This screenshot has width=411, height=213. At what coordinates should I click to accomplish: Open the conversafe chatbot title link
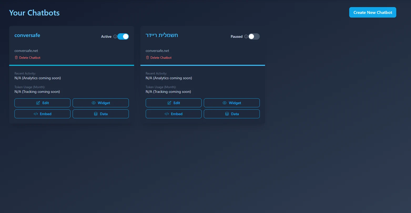click(x=27, y=35)
